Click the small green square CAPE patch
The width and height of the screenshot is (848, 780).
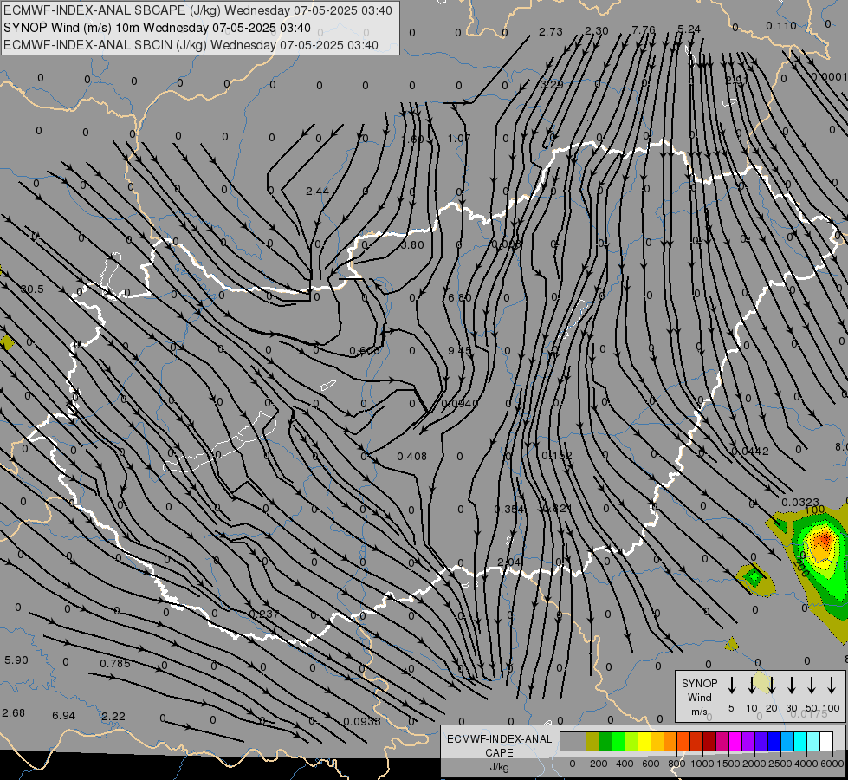(753, 577)
